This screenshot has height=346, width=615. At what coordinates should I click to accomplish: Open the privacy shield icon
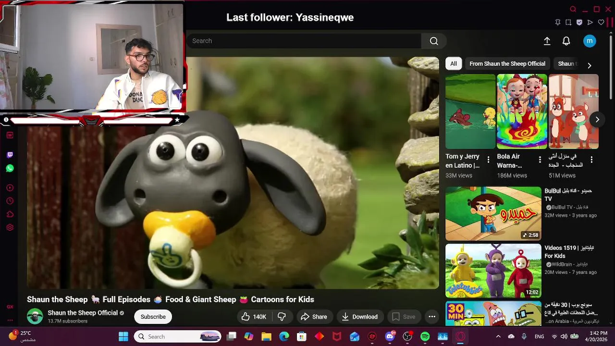(x=579, y=22)
